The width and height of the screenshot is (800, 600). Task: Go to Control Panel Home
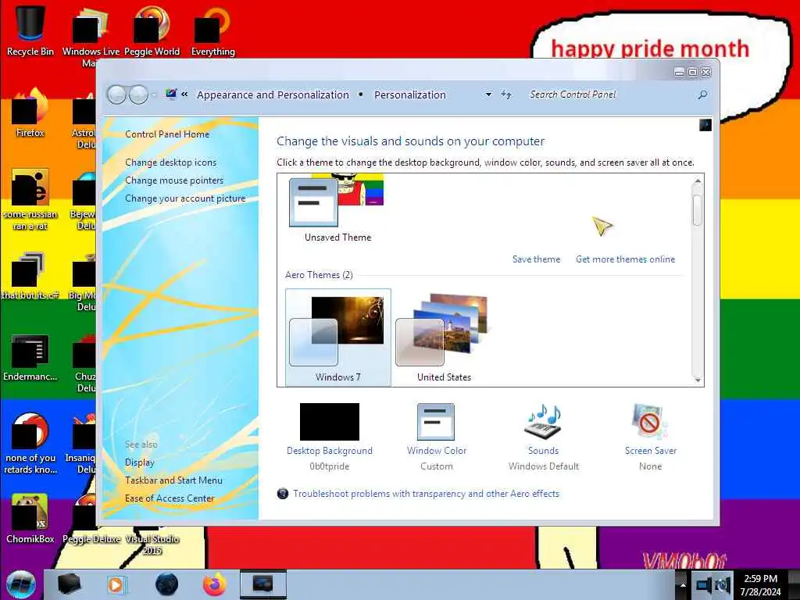pos(167,134)
